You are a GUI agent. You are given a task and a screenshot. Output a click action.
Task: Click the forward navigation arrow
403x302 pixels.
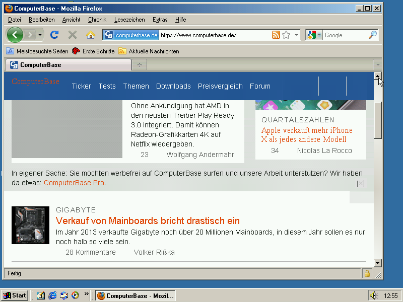pyautogui.click(x=30, y=35)
